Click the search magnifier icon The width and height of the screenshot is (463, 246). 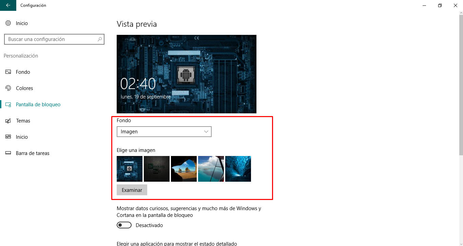click(x=100, y=39)
